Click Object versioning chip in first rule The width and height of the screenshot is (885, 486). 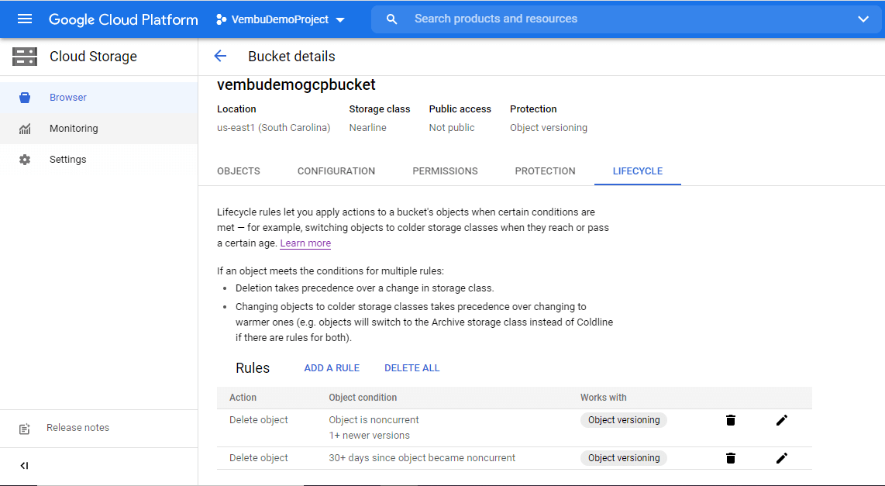[x=624, y=420]
